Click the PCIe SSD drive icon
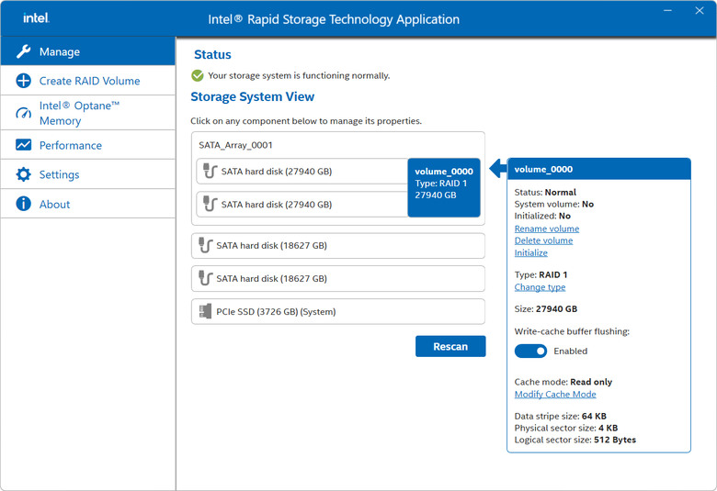717x491 pixels. pyautogui.click(x=205, y=311)
